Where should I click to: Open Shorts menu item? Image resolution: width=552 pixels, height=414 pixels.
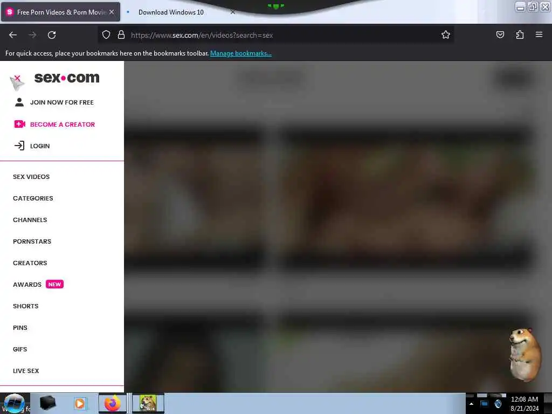pos(26,306)
